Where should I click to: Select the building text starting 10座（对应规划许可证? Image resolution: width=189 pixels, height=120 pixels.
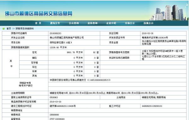point(162,52)
